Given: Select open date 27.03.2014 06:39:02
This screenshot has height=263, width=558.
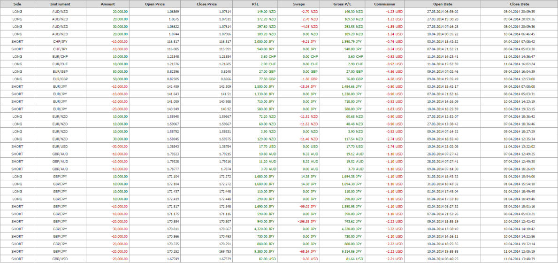Looking at the screenshot, I should [x=443, y=12].
